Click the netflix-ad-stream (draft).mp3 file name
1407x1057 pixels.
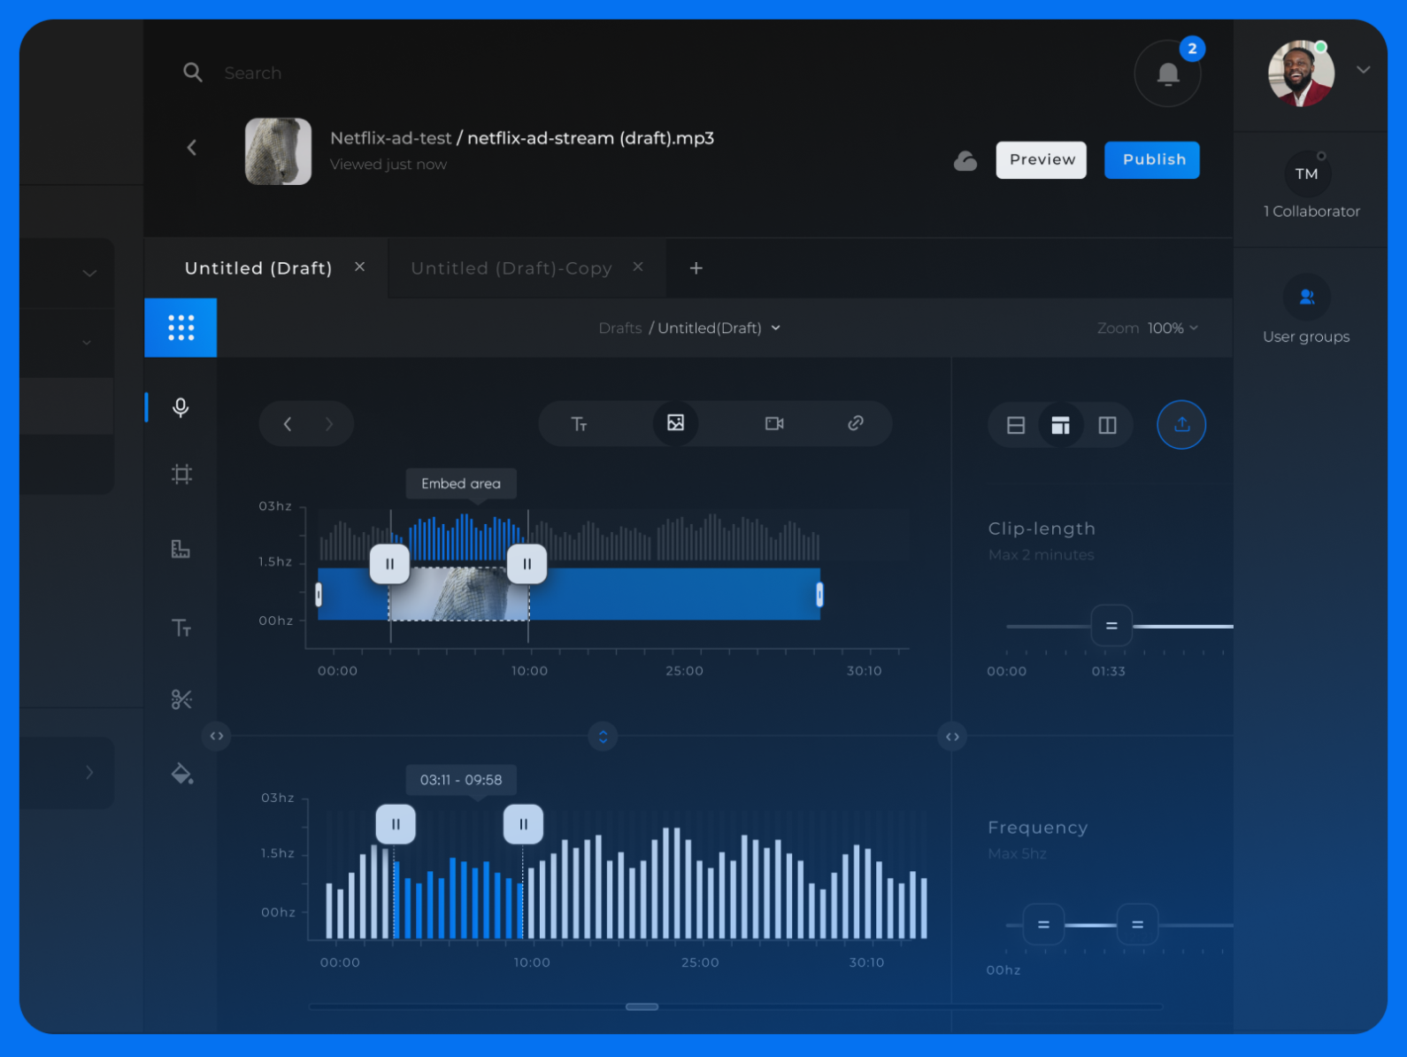pos(590,138)
